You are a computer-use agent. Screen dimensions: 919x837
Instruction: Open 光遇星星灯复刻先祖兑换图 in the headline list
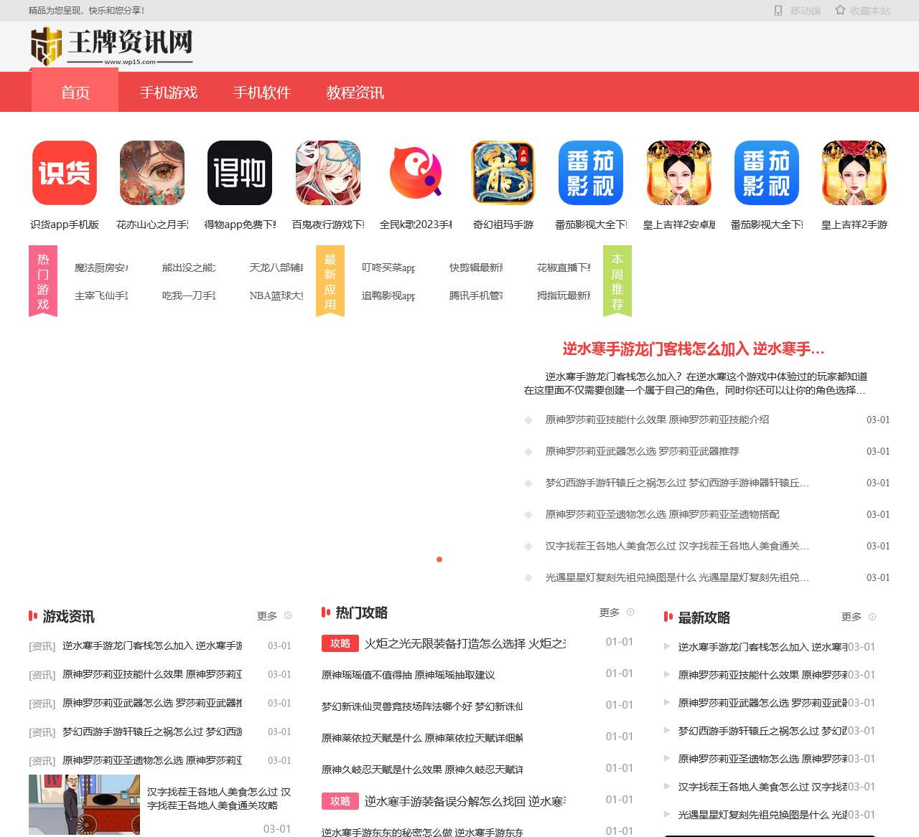[x=677, y=577]
